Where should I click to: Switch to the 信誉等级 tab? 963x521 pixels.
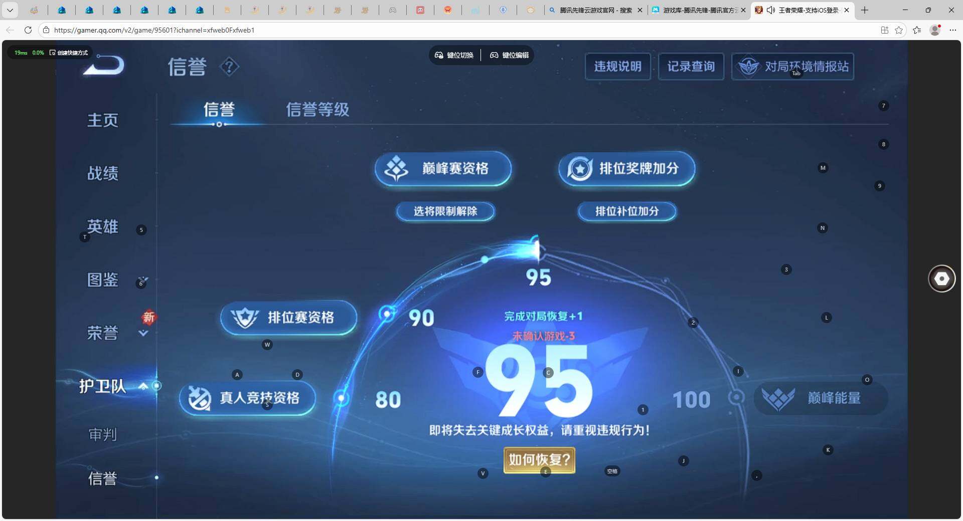[x=317, y=110]
